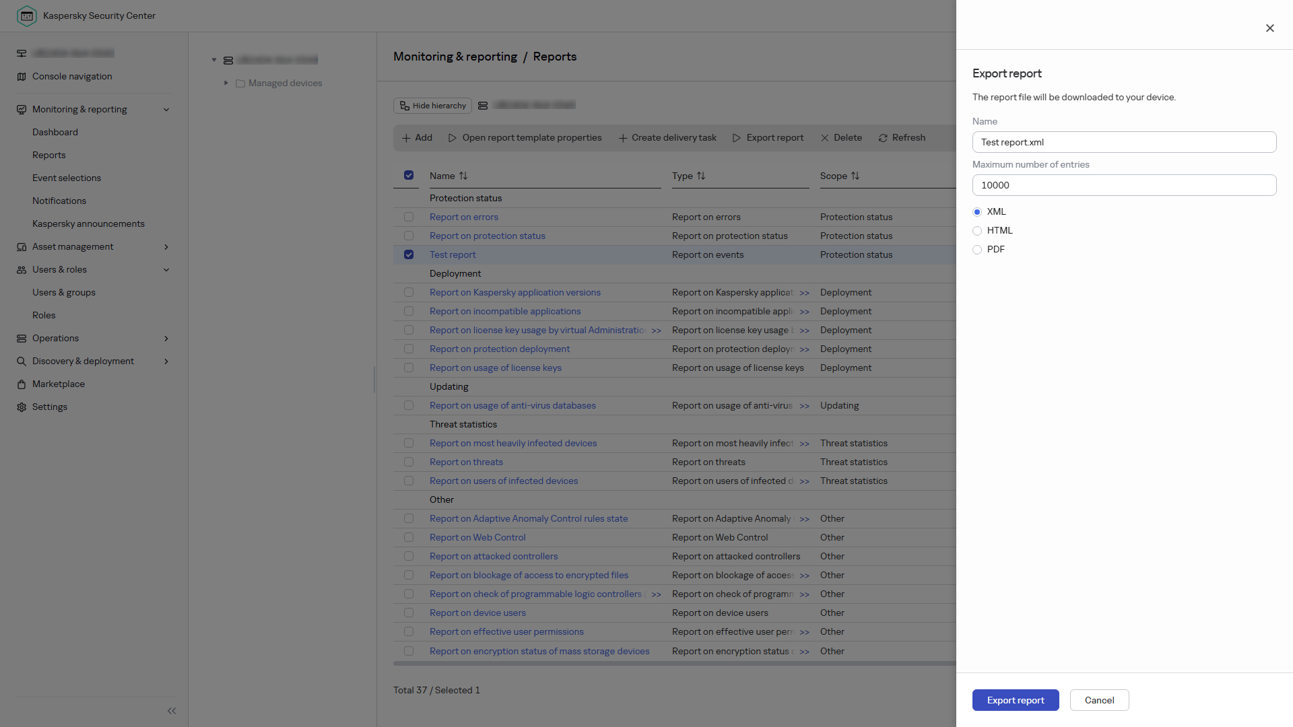The image size is (1293, 727).
Task: Sort reports by Scope column arrows
Action: point(855,176)
